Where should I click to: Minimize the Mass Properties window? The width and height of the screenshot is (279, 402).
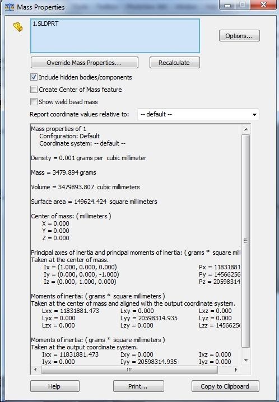click(229, 5)
